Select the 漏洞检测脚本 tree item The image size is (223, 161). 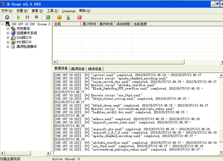point(27,47)
